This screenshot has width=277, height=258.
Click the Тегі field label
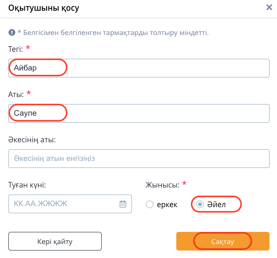(x=15, y=49)
